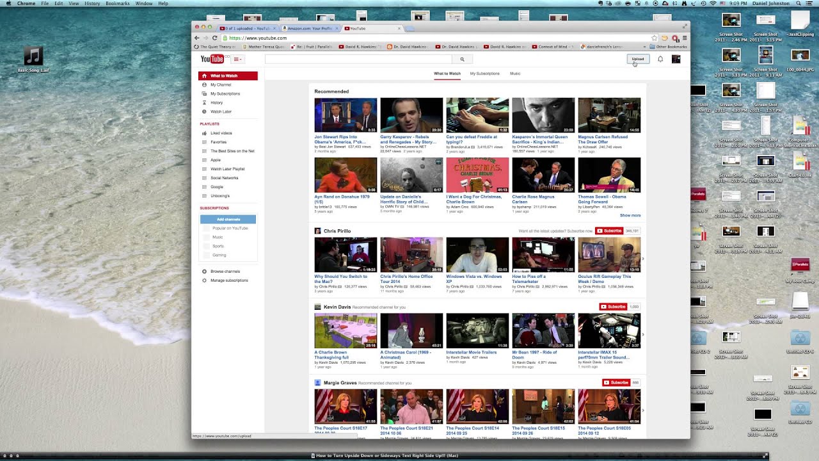
Task: Open the Garry Kasparov Rebels and Renegades thumbnail
Action: (411, 115)
